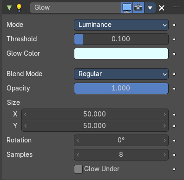184x180 pixels.
Task: Collapse the Glow effect panel
Action: 9,7
